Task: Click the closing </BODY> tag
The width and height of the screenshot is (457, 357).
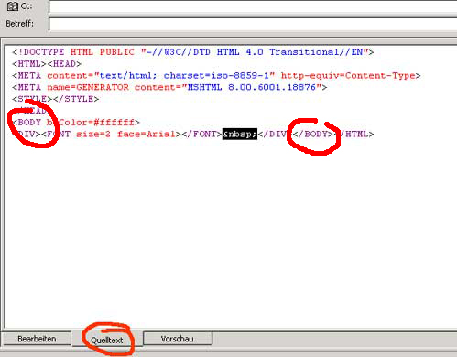Action: [x=313, y=135]
